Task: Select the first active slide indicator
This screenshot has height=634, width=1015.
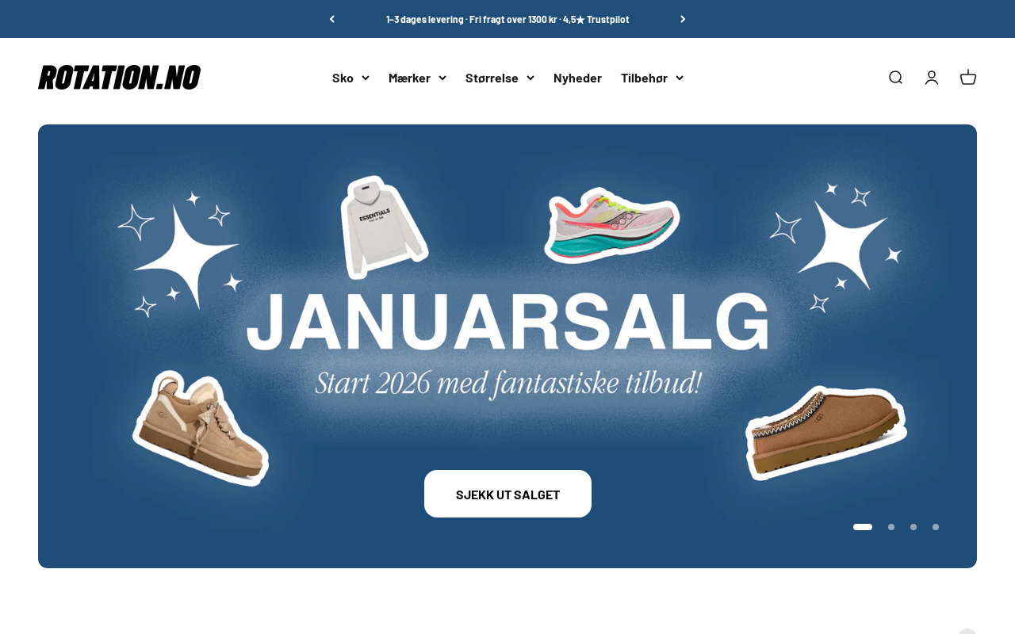Action: coord(863,527)
